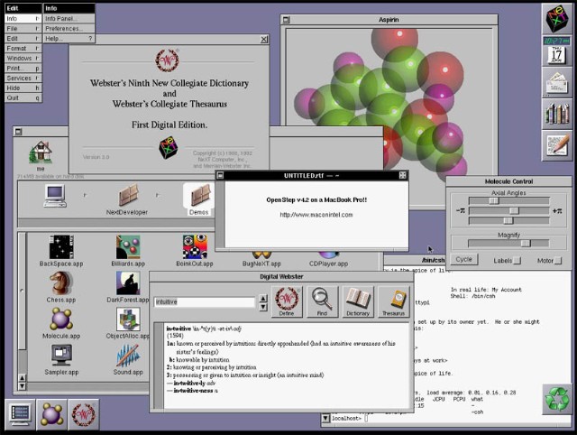
Task: Click the Define button in Digital Webster
Action: [287, 301]
